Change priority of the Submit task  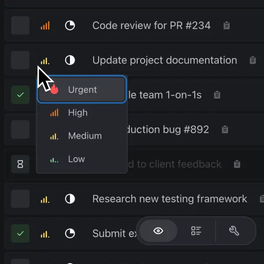coord(45,234)
